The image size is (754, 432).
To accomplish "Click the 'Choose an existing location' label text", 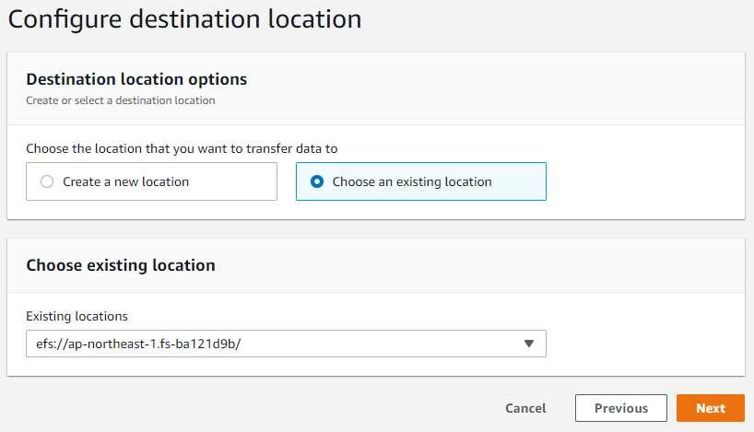I will (412, 181).
